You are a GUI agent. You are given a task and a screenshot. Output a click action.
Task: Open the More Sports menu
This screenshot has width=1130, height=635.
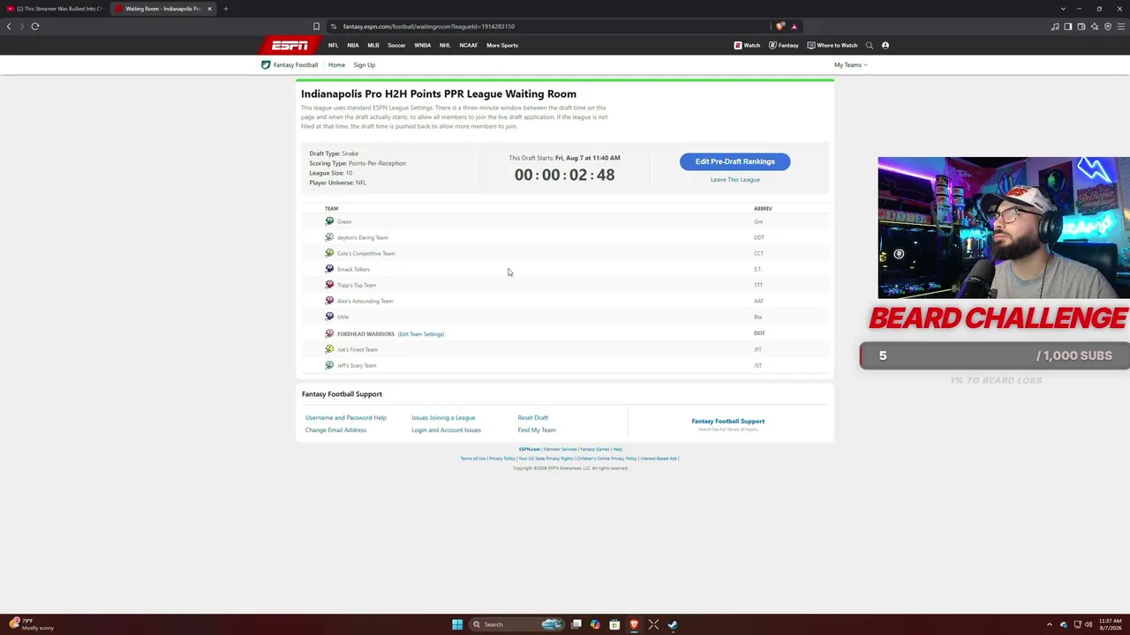tap(502, 45)
